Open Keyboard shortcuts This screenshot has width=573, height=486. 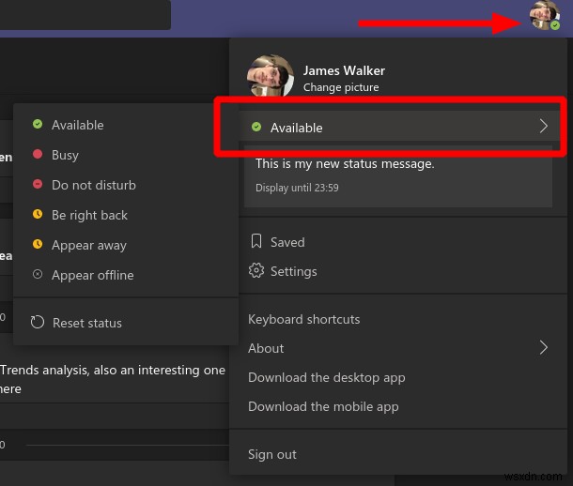pyautogui.click(x=303, y=319)
